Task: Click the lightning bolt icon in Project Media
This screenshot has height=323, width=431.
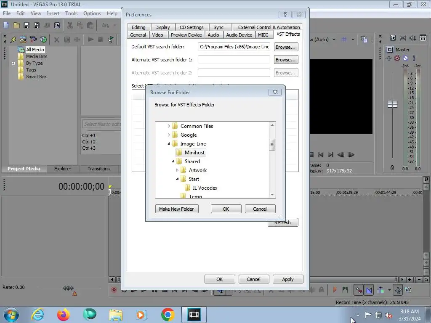Action: [13, 40]
